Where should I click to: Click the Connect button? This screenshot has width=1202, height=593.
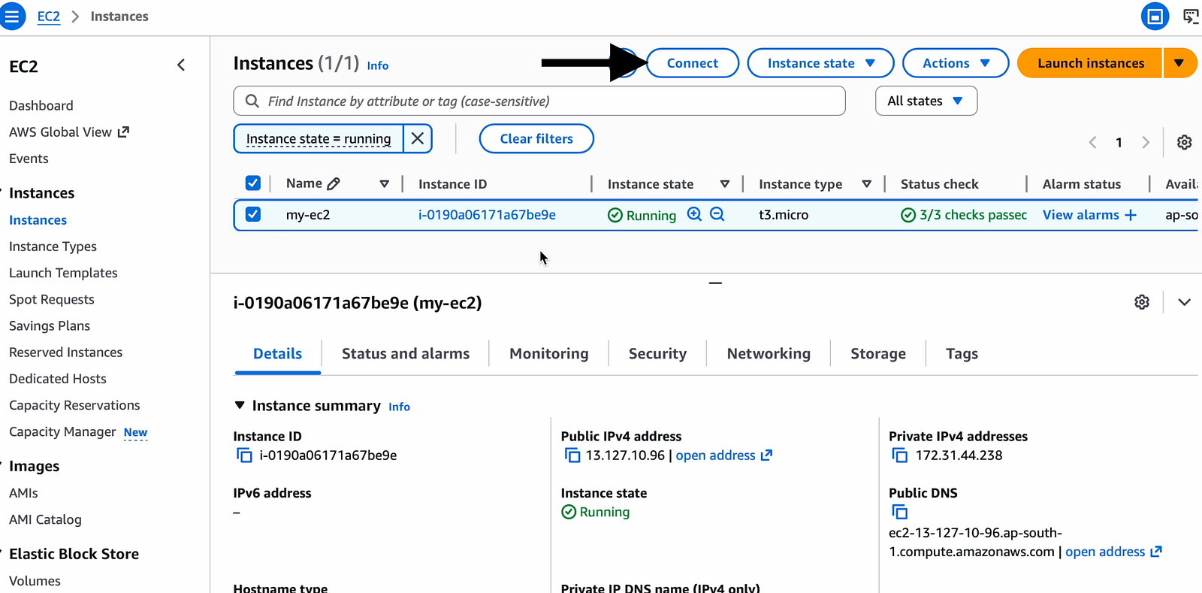click(x=693, y=63)
